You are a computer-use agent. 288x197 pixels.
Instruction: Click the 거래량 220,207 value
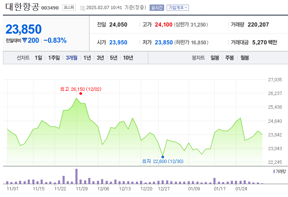pyautogui.click(x=258, y=24)
